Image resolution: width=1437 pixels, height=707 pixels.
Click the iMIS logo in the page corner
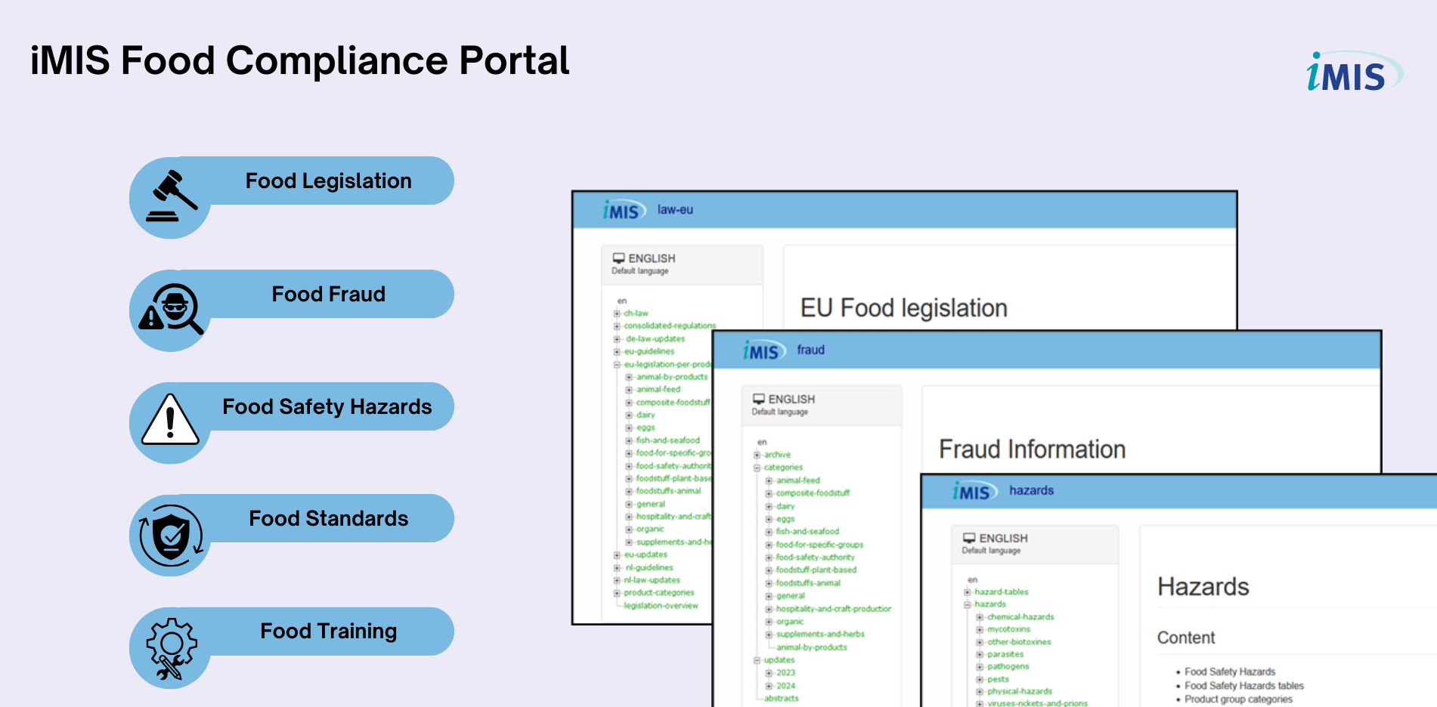1354,72
